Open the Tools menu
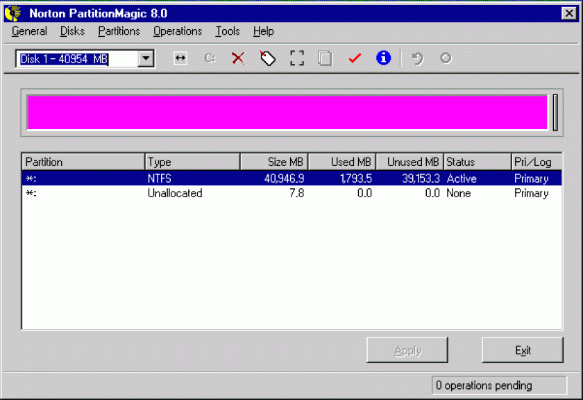This screenshot has height=400, width=583. (x=228, y=31)
